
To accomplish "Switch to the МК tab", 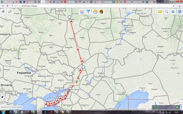I will tap(87, 2).
